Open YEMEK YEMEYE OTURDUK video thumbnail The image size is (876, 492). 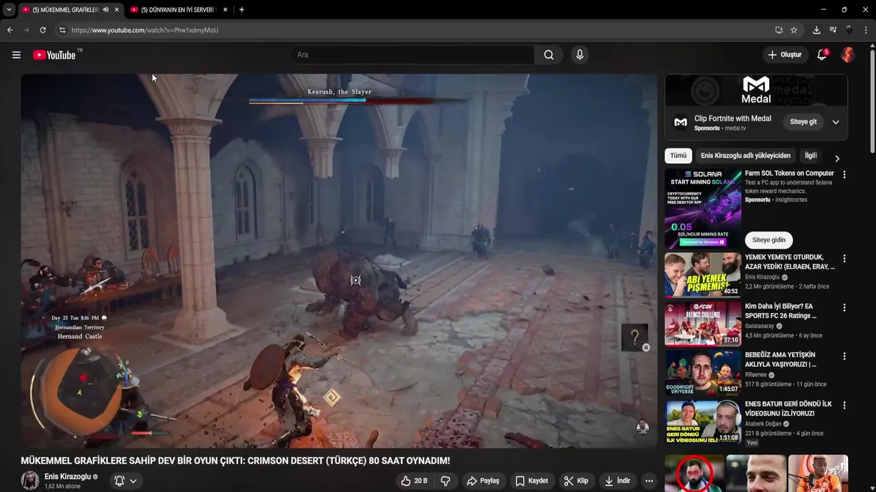point(703,275)
